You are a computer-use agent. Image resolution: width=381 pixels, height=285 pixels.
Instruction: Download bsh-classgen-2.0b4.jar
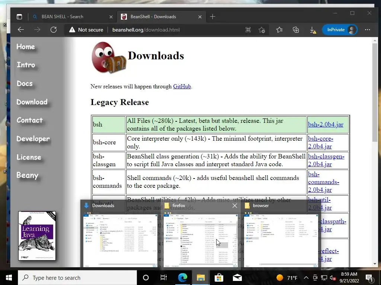coord(326,160)
